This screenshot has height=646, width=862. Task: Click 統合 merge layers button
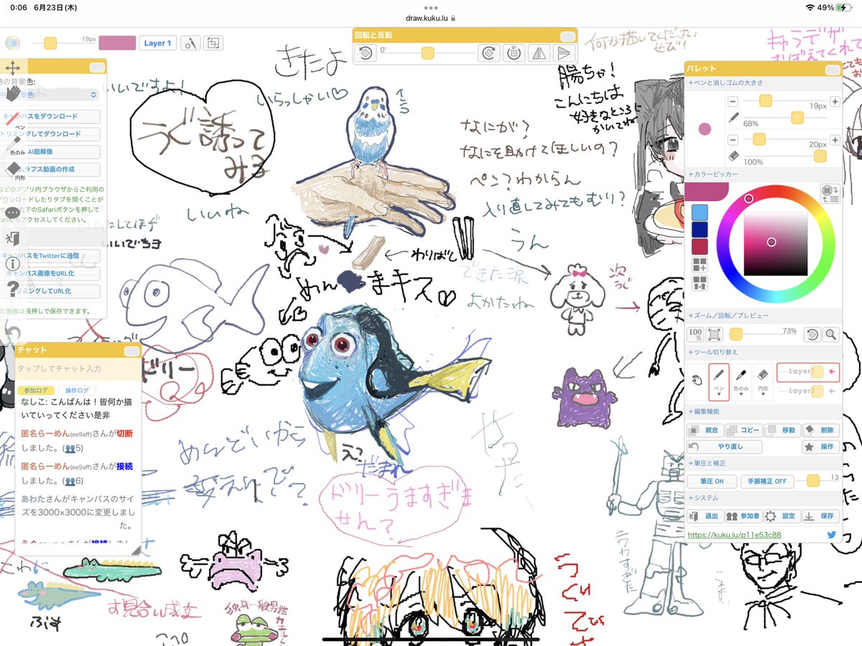705,430
